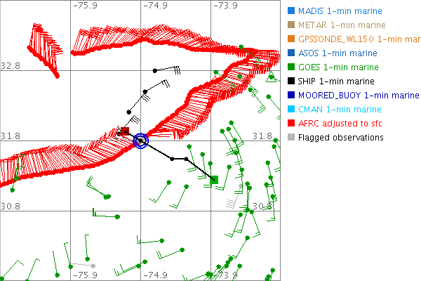421x281 pixels.
Task: Click the dark red square marker
Action: pos(124,131)
